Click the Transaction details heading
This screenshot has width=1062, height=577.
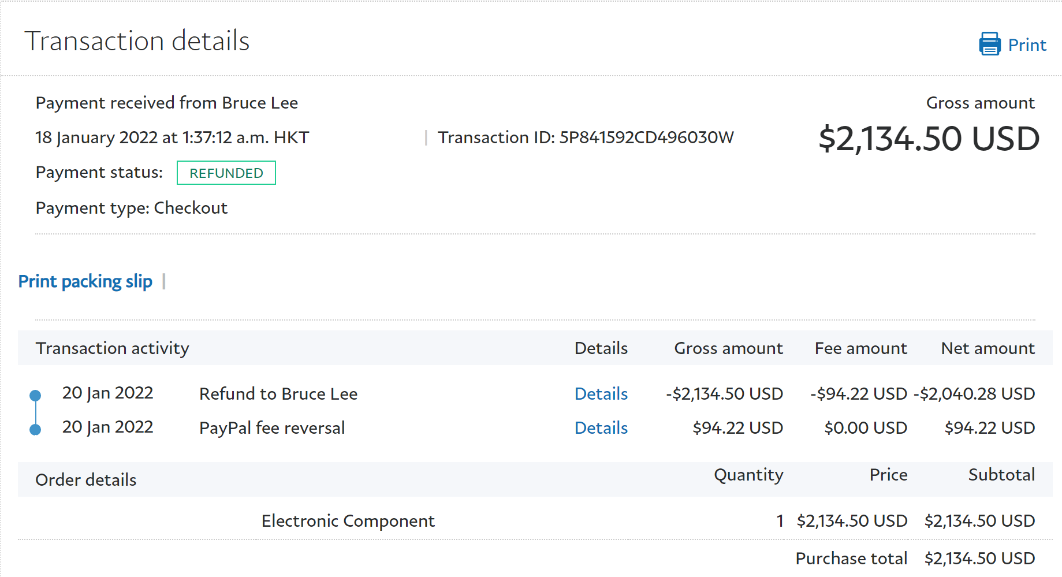(137, 41)
